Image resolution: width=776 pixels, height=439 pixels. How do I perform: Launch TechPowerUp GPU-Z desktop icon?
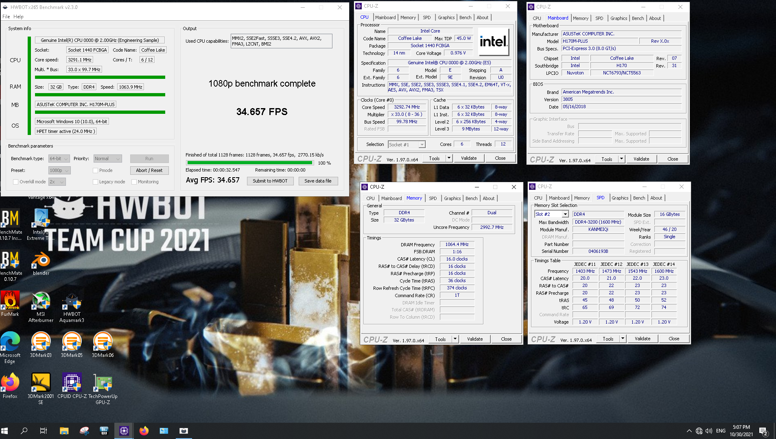click(103, 389)
